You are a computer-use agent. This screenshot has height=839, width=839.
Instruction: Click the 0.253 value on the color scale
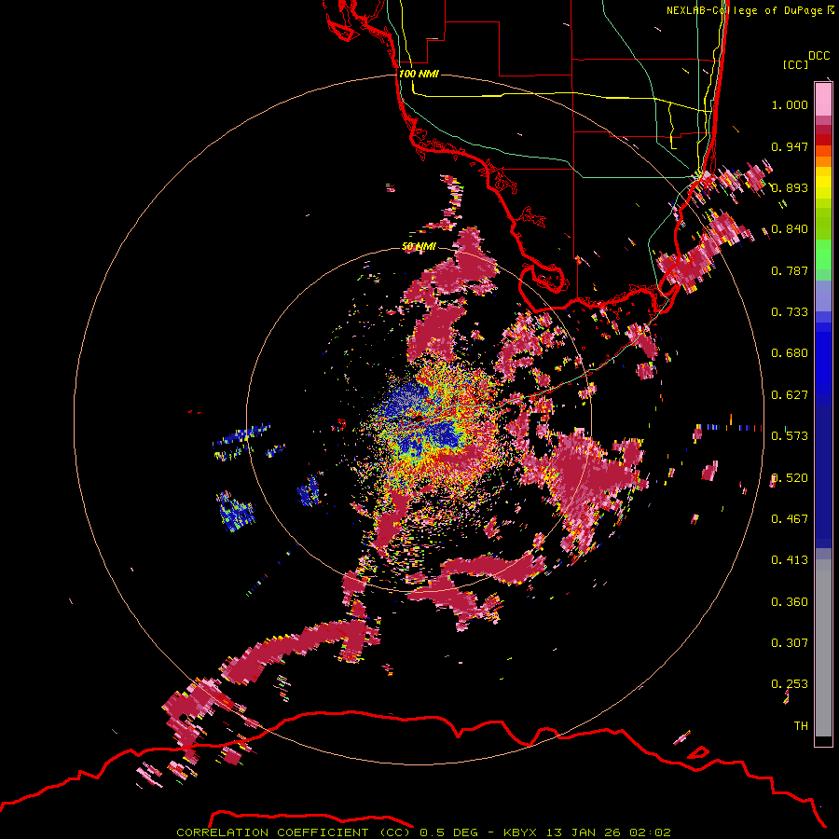[790, 684]
